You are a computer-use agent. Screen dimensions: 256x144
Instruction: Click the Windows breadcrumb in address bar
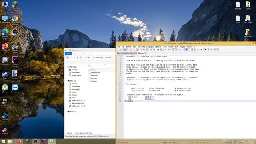109,58
